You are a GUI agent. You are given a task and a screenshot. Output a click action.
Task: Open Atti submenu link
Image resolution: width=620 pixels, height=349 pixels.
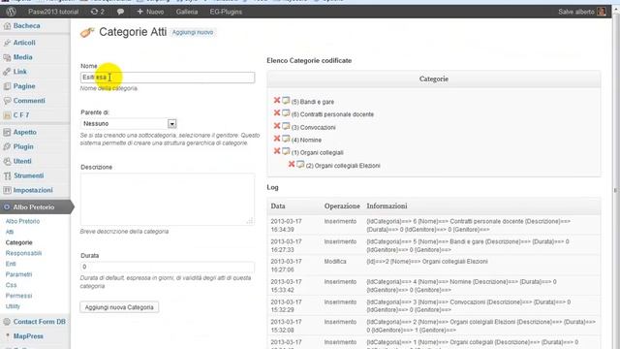(x=10, y=232)
